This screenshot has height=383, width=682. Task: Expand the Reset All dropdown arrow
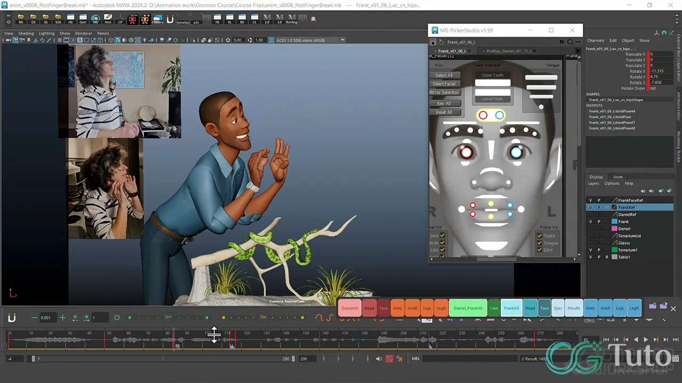click(x=458, y=112)
